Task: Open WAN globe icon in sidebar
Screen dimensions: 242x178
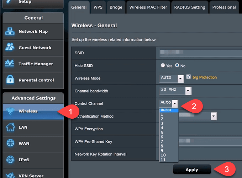Action: [x=10, y=144]
